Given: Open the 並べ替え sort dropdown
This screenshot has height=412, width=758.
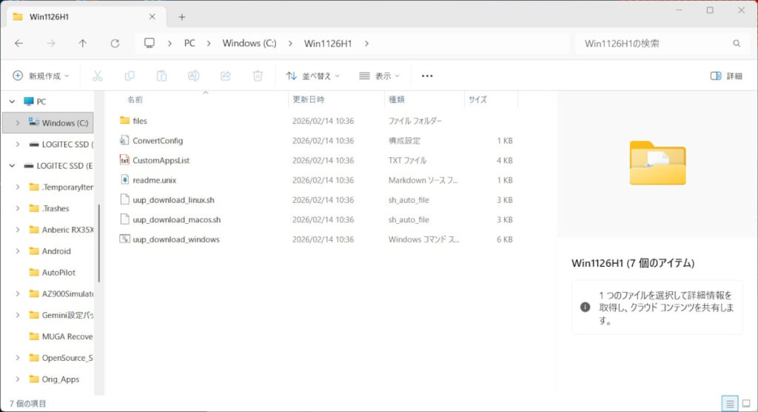Looking at the screenshot, I should pyautogui.click(x=313, y=76).
